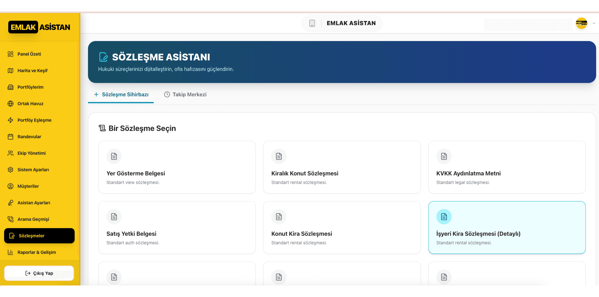Select the Kiralık Konut Sözleşmesi card

pos(342,167)
